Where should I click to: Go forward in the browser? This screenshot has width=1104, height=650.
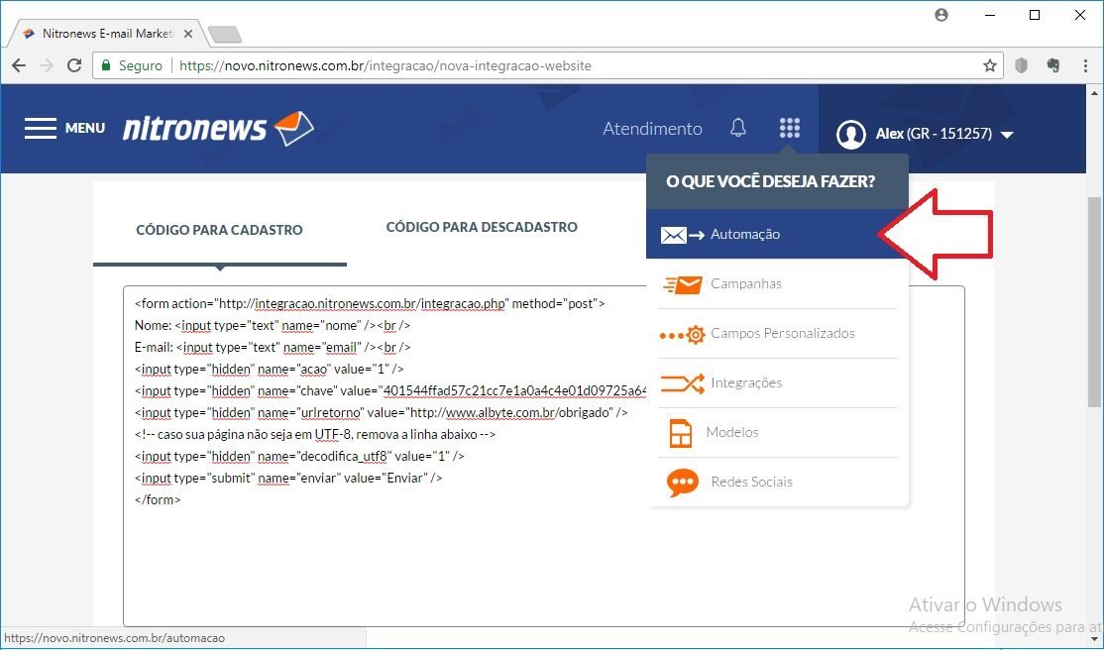click(47, 65)
